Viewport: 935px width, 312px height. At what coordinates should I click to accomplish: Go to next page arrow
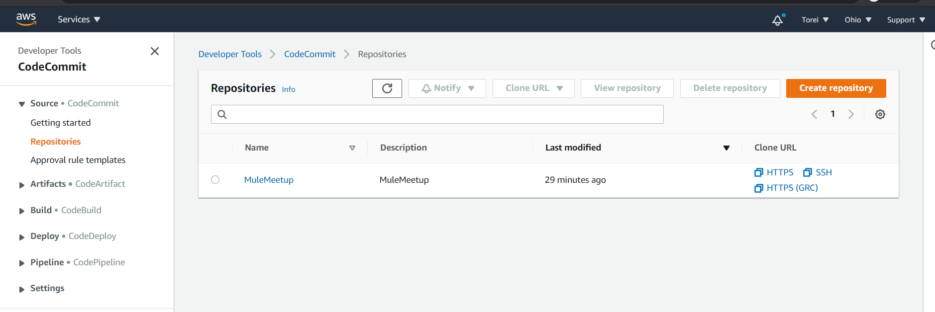(x=851, y=114)
